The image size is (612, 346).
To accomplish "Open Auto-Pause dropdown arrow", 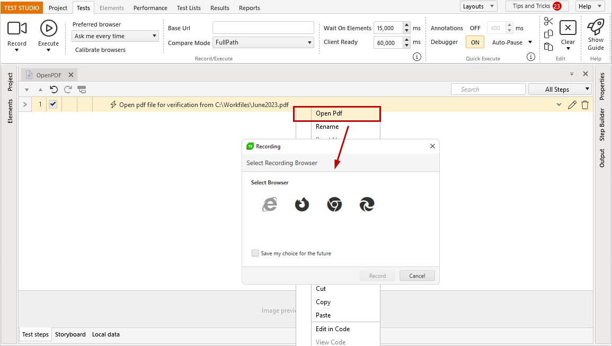I will pyautogui.click(x=530, y=42).
